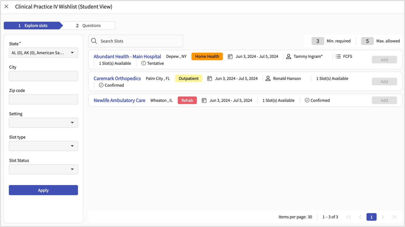Click the search magnifier icon

94,41
